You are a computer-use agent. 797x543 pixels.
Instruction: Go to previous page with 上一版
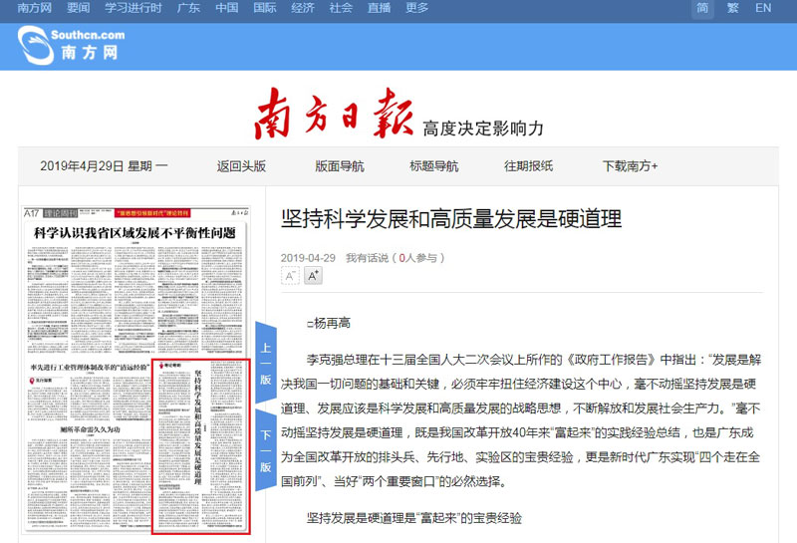(266, 363)
